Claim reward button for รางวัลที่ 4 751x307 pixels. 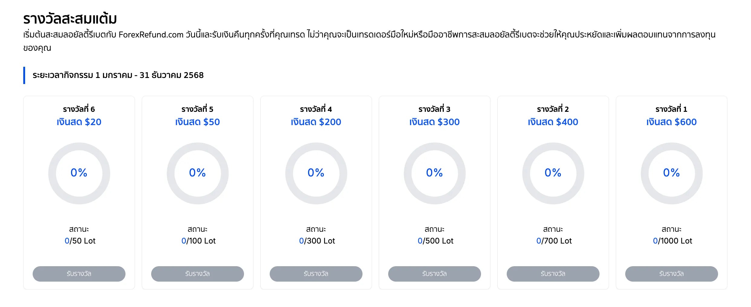[316, 274]
